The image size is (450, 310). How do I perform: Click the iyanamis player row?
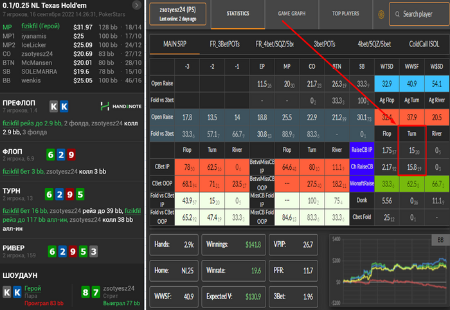72,36
